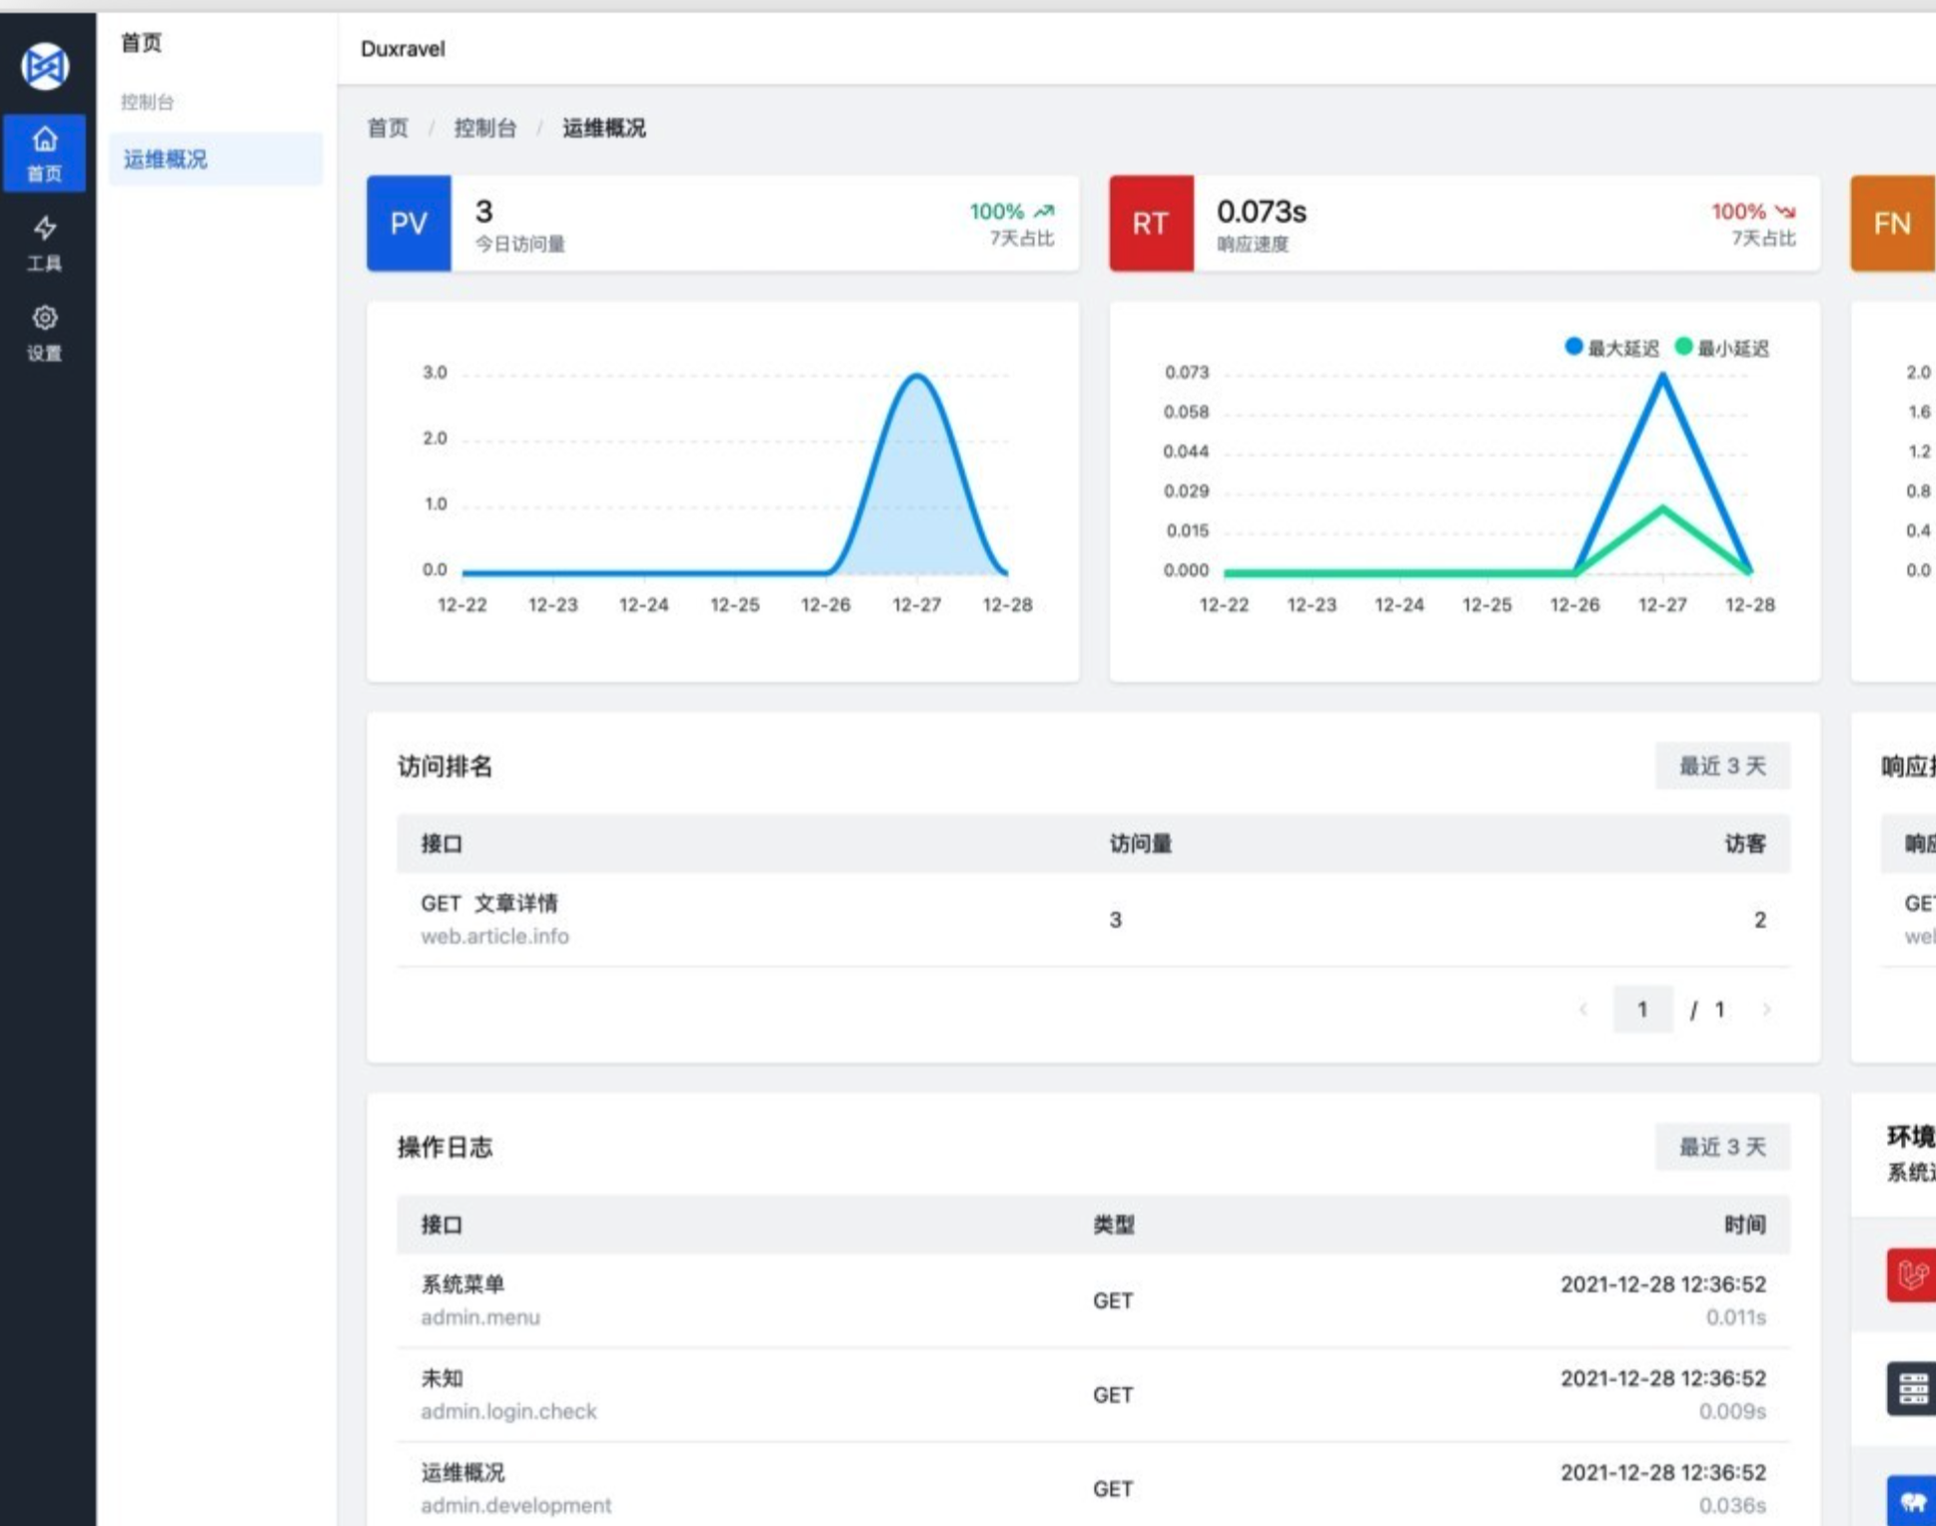Toggle the 最小延迟 legend series
The height and width of the screenshot is (1526, 1936).
point(1721,348)
